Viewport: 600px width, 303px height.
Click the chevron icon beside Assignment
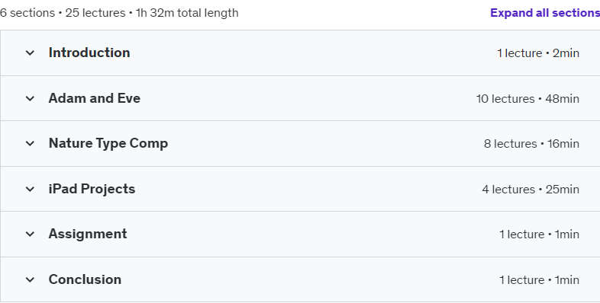click(x=30, y=234)
